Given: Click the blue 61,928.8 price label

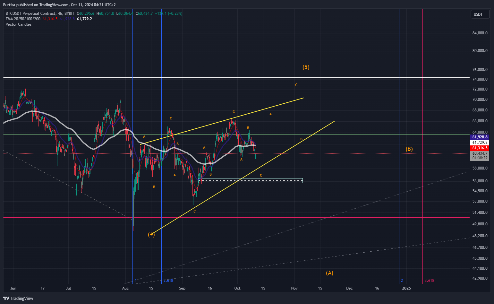Looking at the screenshot, I should (x=480, y=137).
